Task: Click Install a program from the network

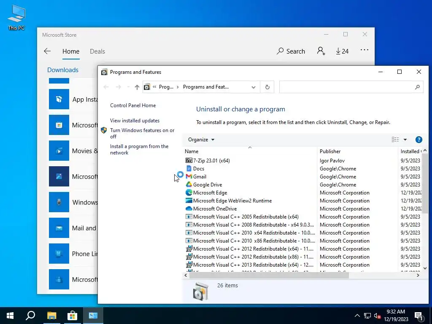Action: (139, 150)
